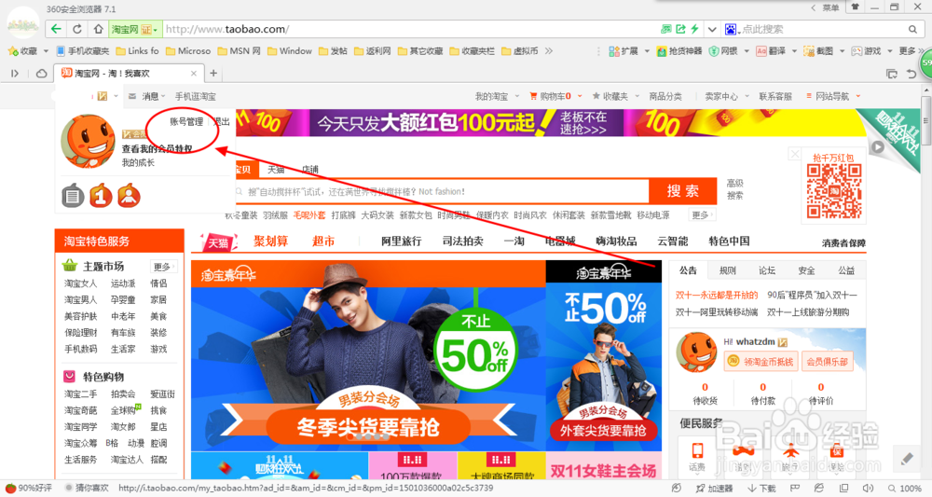Click the 会员俱乐部 button
Image resolution: width=932 pixels, height=497 pixels.
click(x=827, y=362)
